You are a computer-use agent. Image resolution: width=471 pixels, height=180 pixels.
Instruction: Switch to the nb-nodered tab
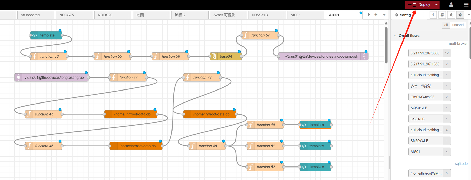click(36, 15)
